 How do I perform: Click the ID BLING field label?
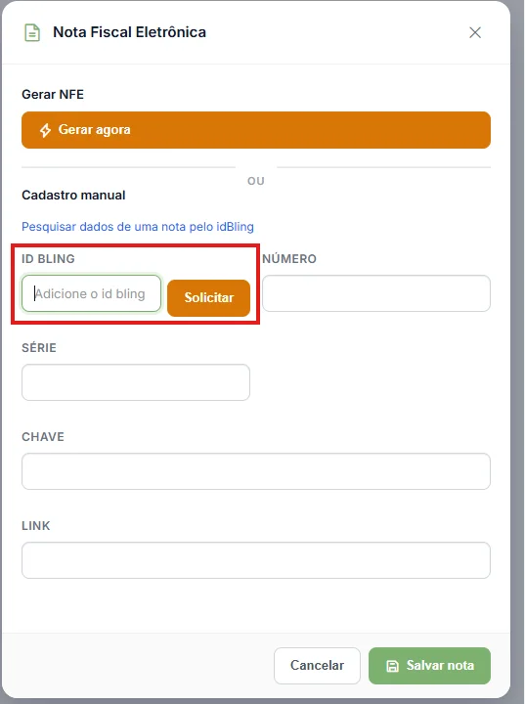pos(49,258)
